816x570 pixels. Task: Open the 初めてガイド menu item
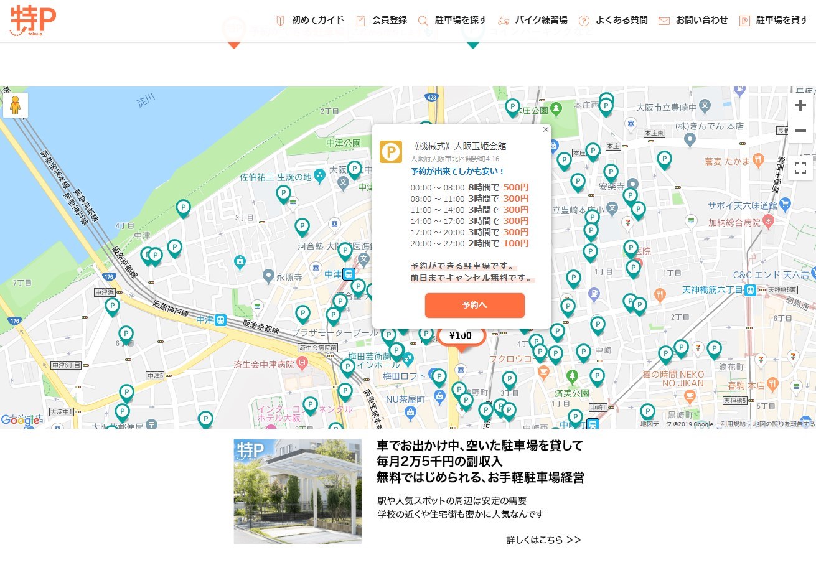309,20
